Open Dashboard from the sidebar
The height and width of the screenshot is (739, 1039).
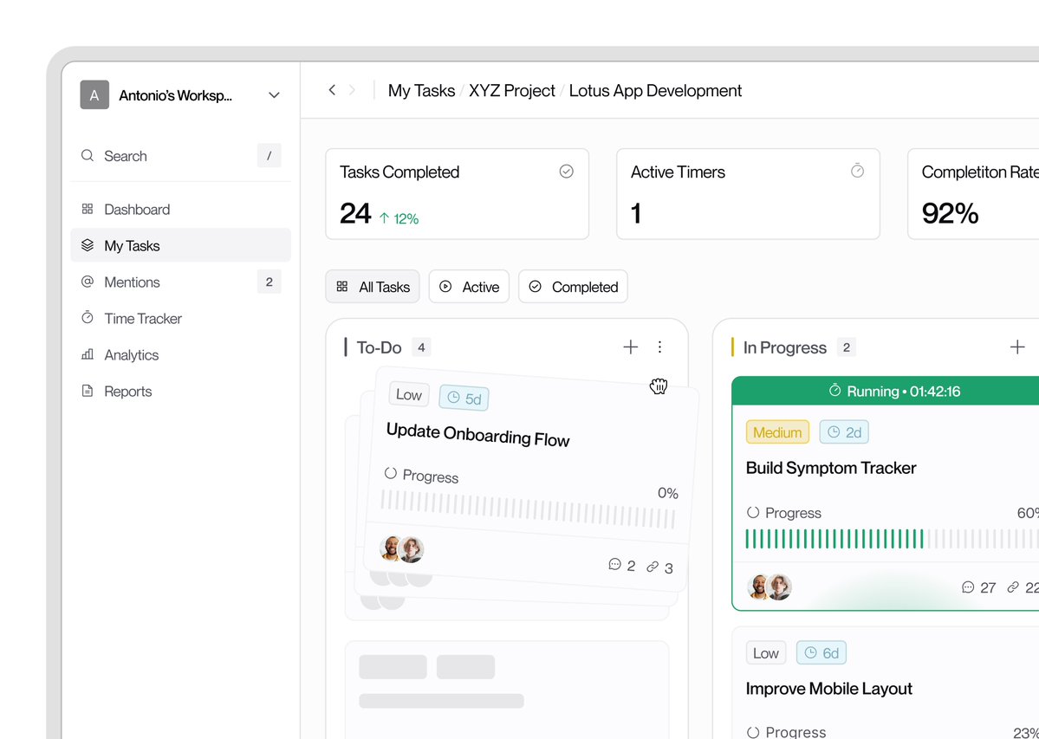(180, 210)
